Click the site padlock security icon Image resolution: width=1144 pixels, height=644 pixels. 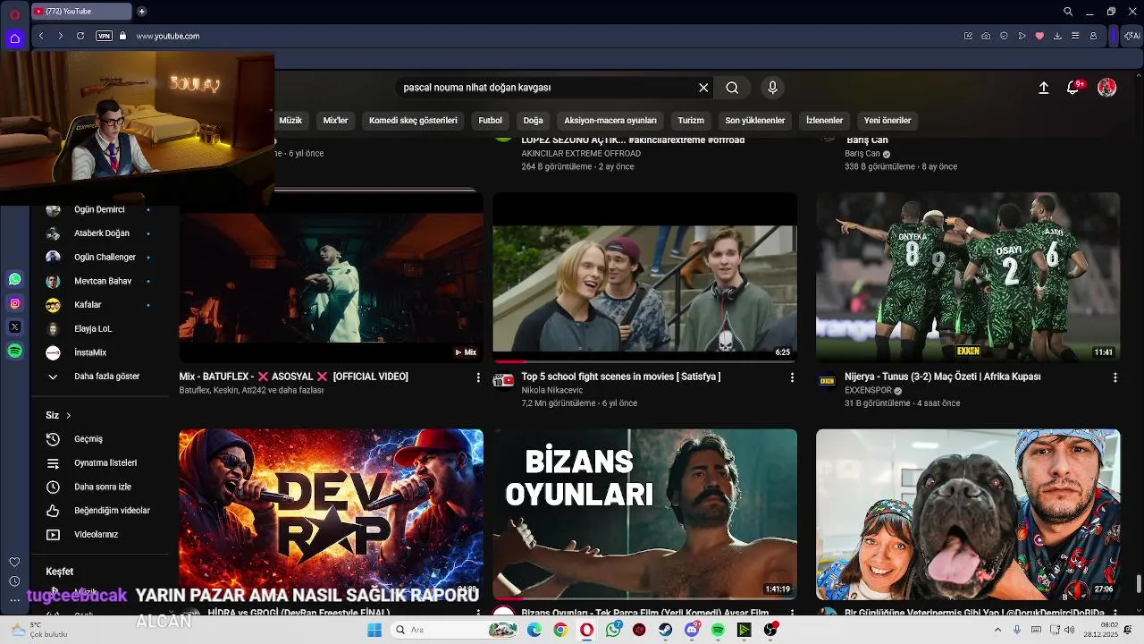tap(123, 36)
